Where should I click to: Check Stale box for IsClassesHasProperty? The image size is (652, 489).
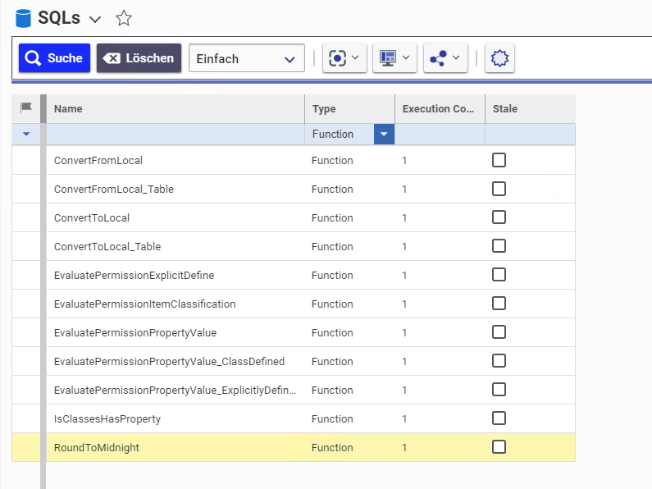click(x=499, y=418)
